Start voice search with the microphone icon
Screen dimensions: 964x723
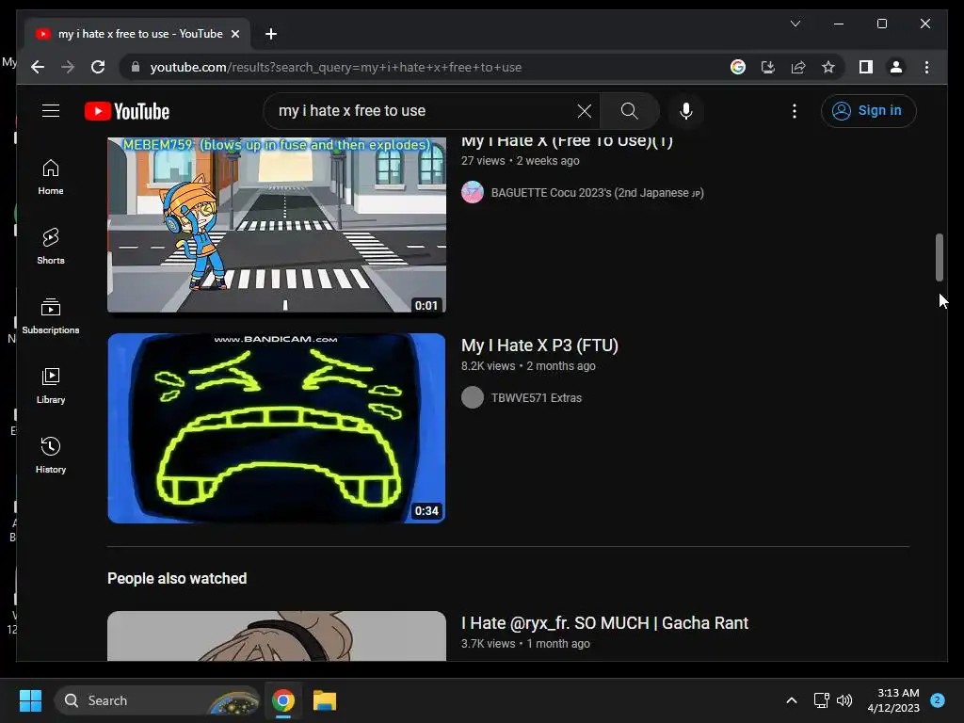tap(686, 111)
